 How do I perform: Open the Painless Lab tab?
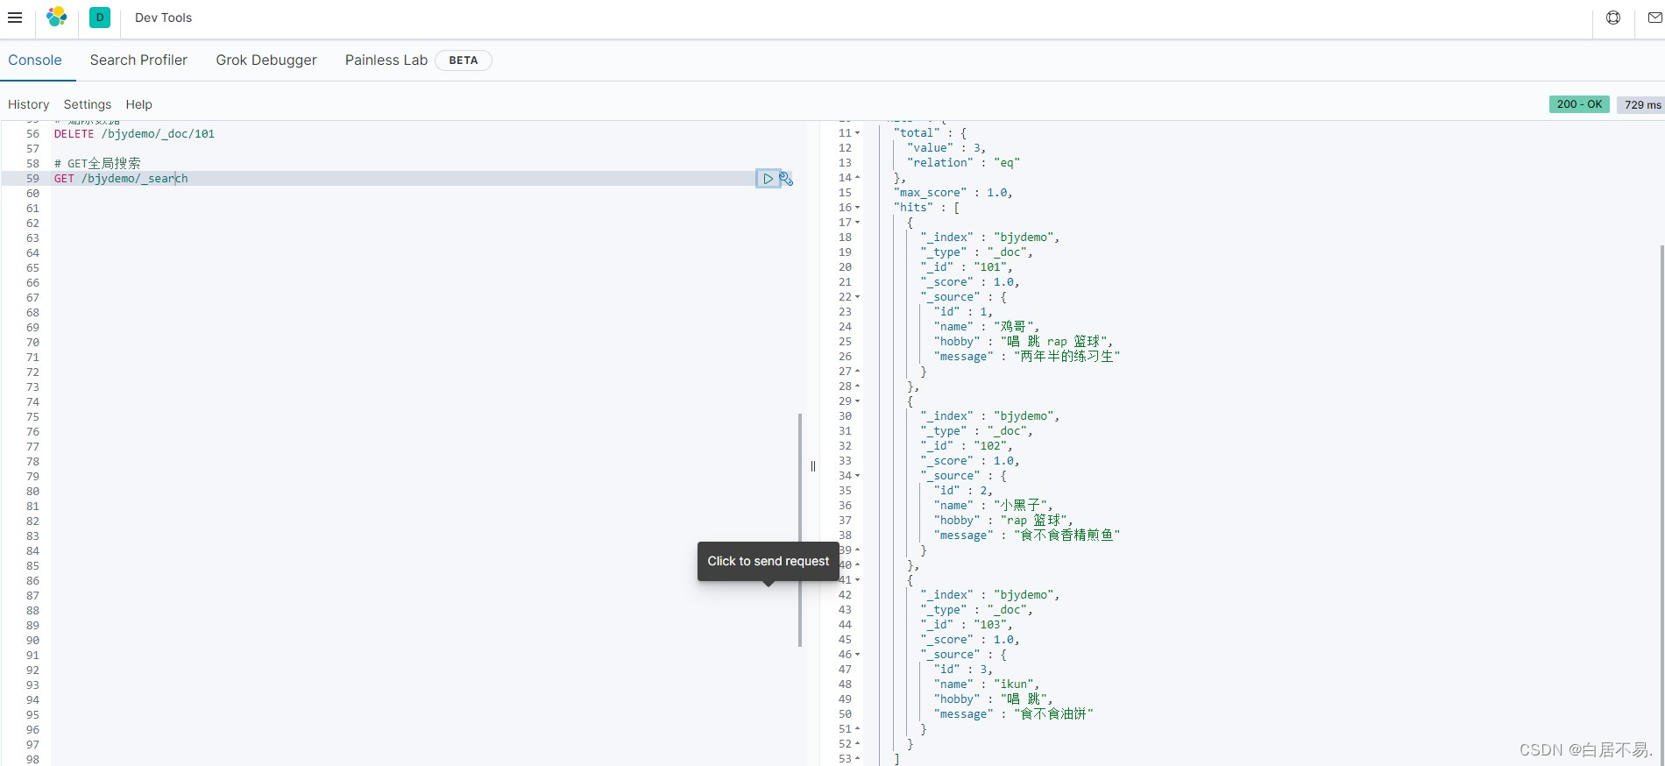[386, 60]
